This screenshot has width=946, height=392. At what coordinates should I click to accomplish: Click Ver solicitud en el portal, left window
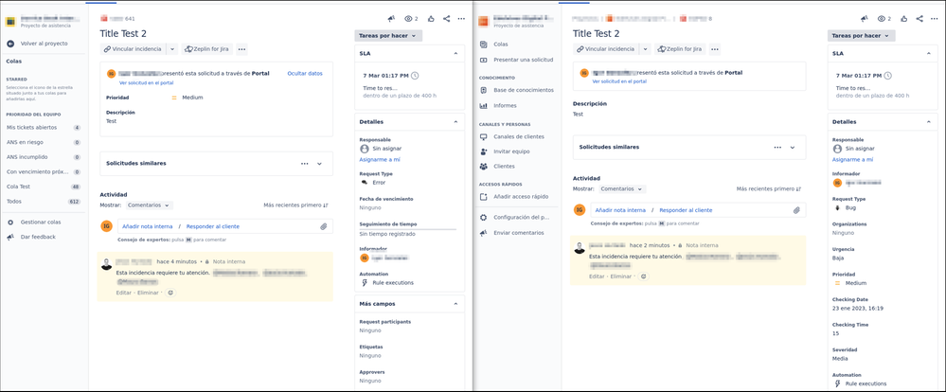(147, 82)
